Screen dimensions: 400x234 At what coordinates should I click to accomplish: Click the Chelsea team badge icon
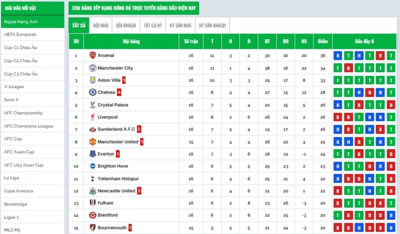click(92, 92)
